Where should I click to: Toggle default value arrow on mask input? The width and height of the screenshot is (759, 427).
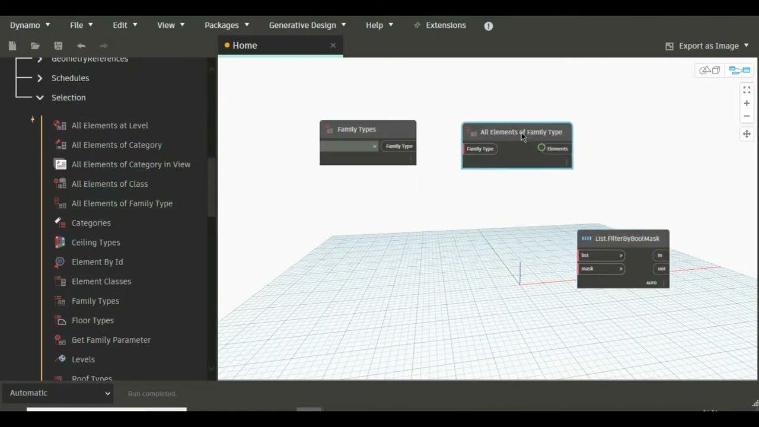pyautogui.click(x=621, y=269)
